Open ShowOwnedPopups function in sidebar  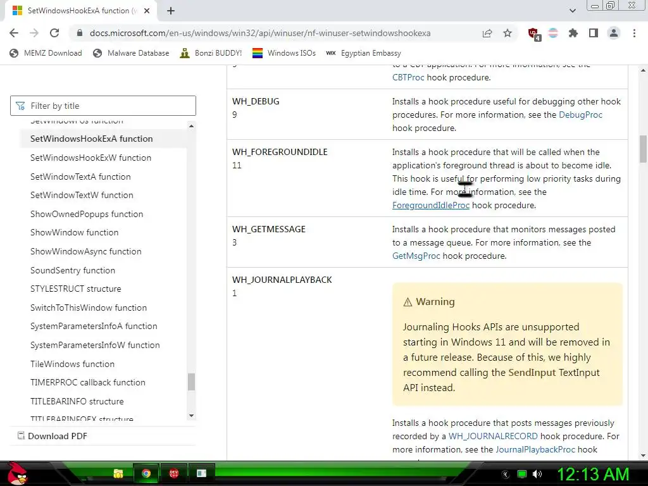86,214
